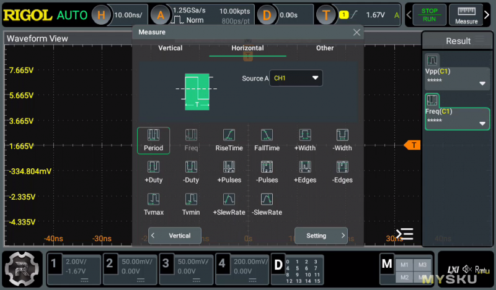This screenshot has width=496, height=290.
Task: Close the Measure dialog
Action: click(x=356, y=32)
